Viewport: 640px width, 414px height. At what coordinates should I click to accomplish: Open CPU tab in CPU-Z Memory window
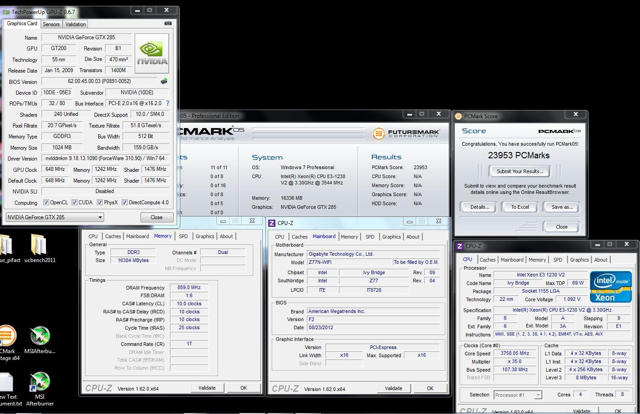click(93, 236)
